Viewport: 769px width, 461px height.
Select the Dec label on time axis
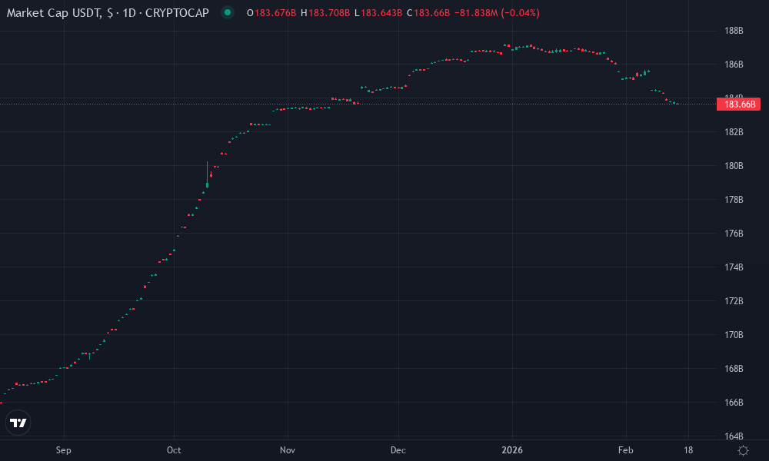pyautogui.click(x=398, y=450)
